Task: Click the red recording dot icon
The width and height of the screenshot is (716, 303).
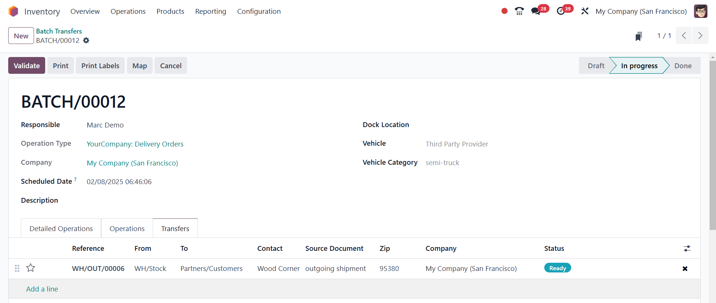Action: (504, 11)
